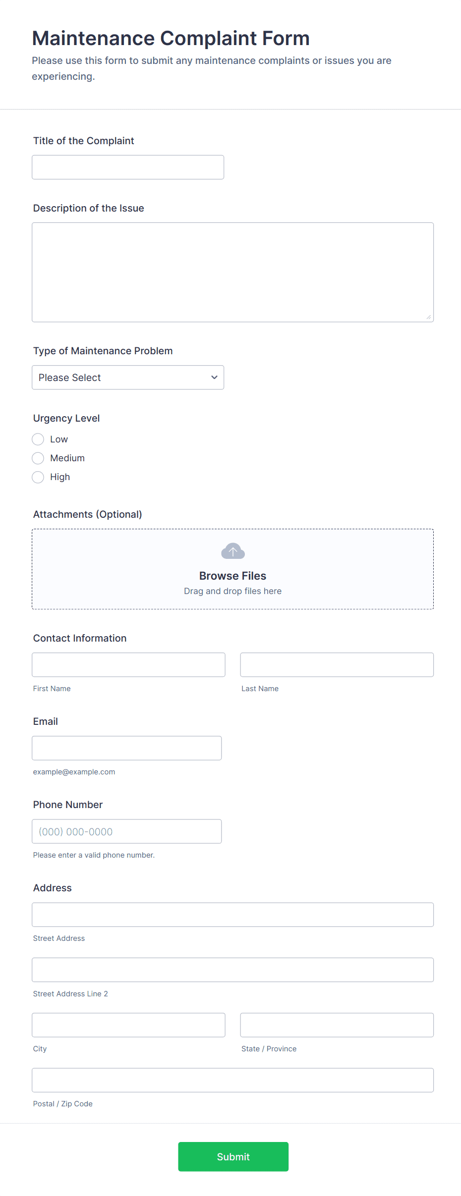Screen dimensions: 461x1196
Task: Click the Postal / Zip Code box
Action: coord(232,1080)
